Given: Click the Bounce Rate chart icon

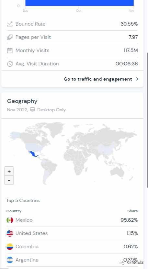Looking at the screenshot, I should coord(10,24).
